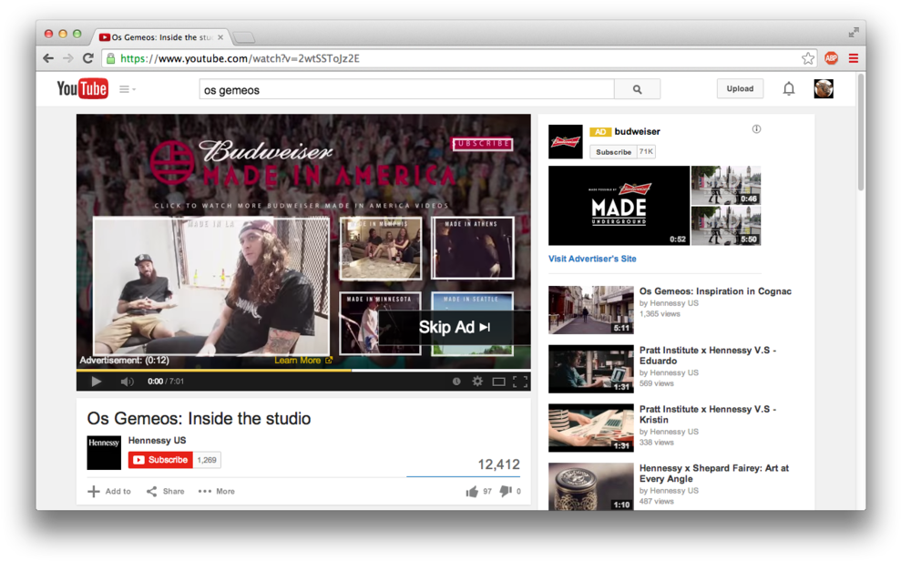Dislike the video with thumbs down
The width and height of the screenshot is (901, 561).
(x=506, y=492)
